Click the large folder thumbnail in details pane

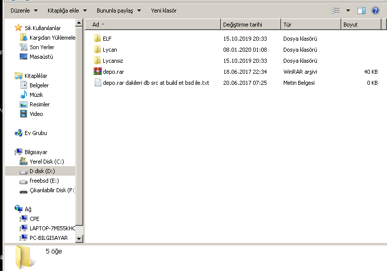(x=25, y=257)
